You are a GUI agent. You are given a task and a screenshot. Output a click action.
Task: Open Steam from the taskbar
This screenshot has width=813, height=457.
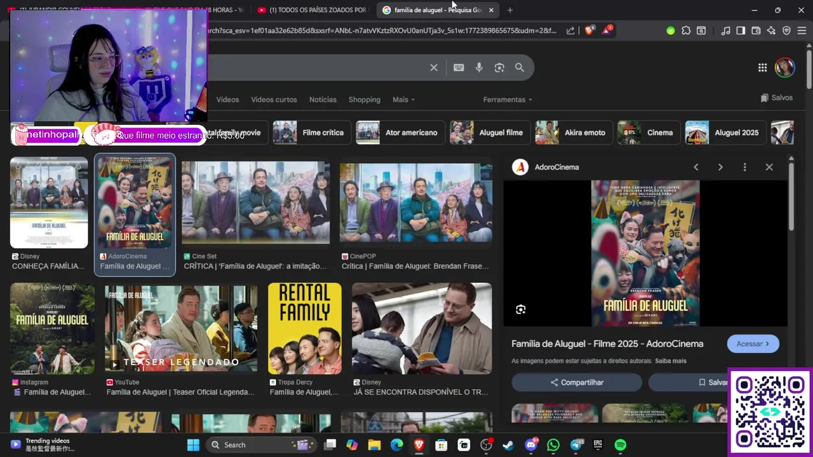coord(508,445)
